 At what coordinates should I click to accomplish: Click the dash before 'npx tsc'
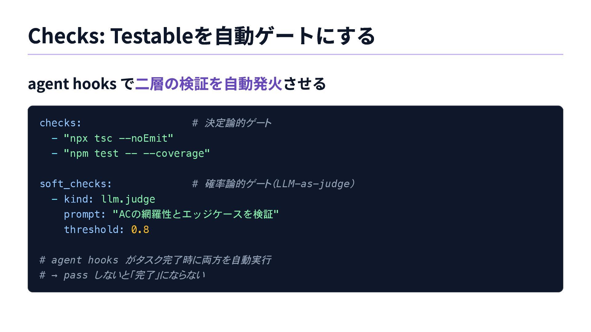click(x=54, y=138)
